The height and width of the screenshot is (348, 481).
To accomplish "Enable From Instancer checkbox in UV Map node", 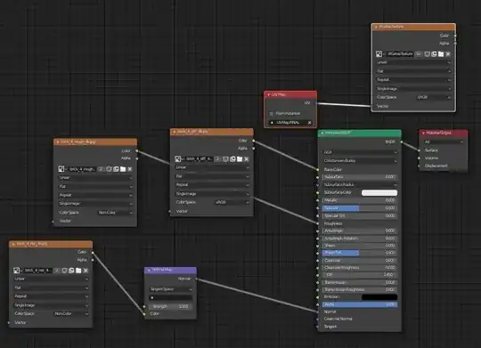I will coord(271,113).
